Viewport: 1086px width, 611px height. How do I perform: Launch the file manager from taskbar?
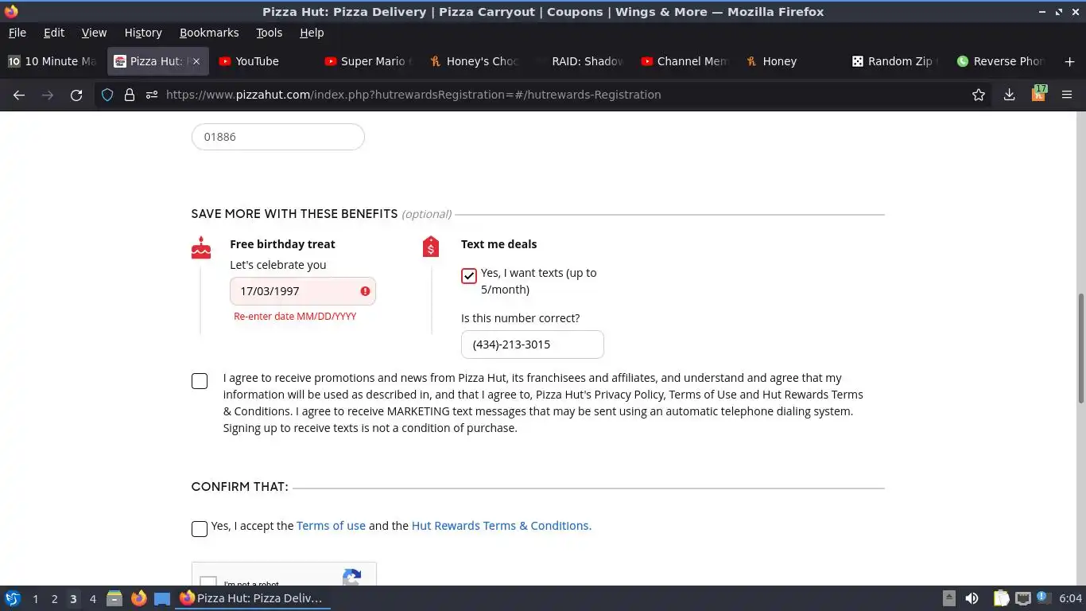coord(114,598)
